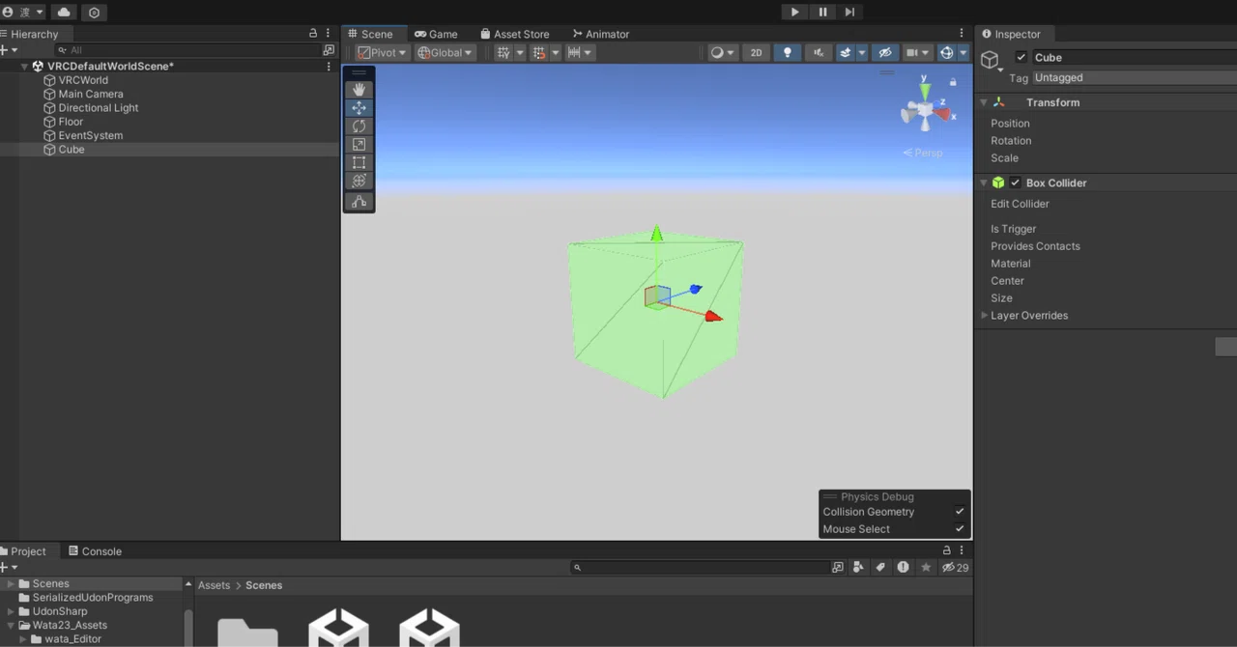
Task: Collapse the Wata23_Assets folder
Action: click(x=11, y=625)
